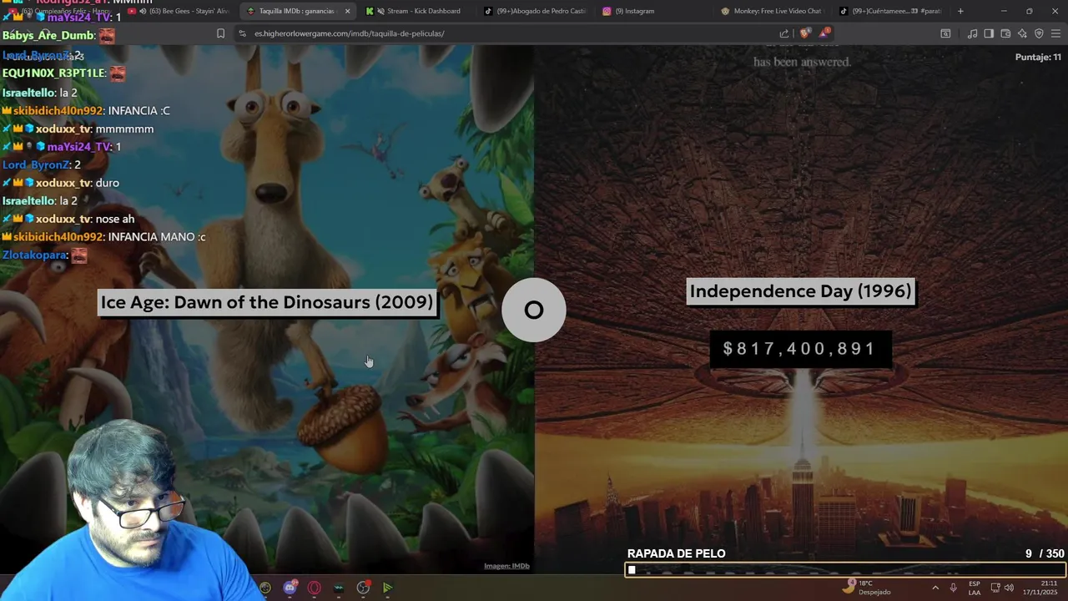This screenshot has width=1068, height=601.
Task: Click the $817,400,891 box office value
Action: (799, 349)
